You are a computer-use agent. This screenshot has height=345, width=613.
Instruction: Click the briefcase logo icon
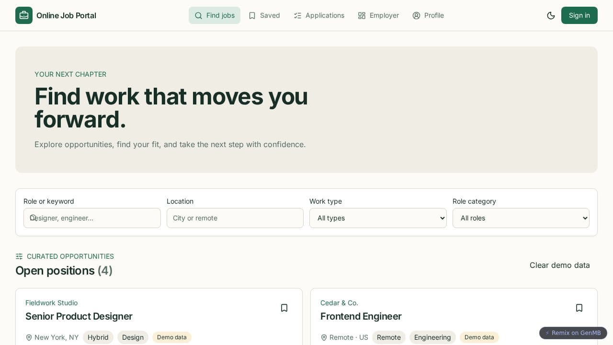[24, 15]
